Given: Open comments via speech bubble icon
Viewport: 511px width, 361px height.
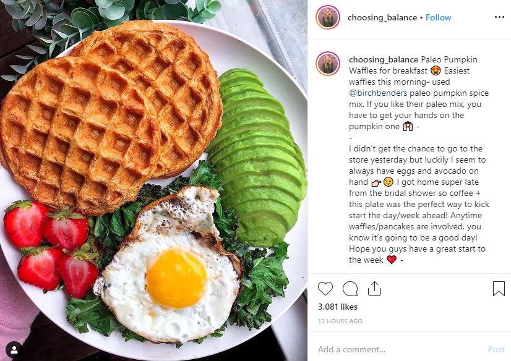Looking at the screenshot, I should pyautogui.click(x=350, y=289).
